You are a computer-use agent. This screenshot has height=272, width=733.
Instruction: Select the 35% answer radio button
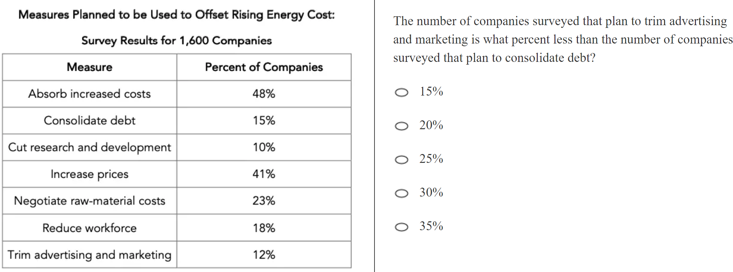coord(401,227)
